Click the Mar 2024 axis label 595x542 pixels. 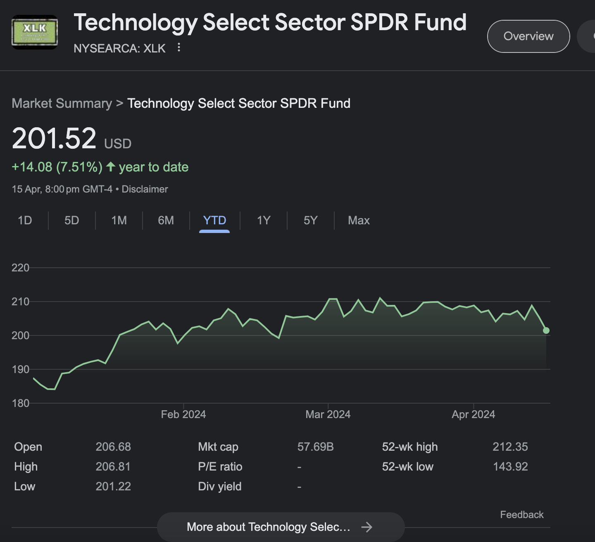click(x=328, y=414)
